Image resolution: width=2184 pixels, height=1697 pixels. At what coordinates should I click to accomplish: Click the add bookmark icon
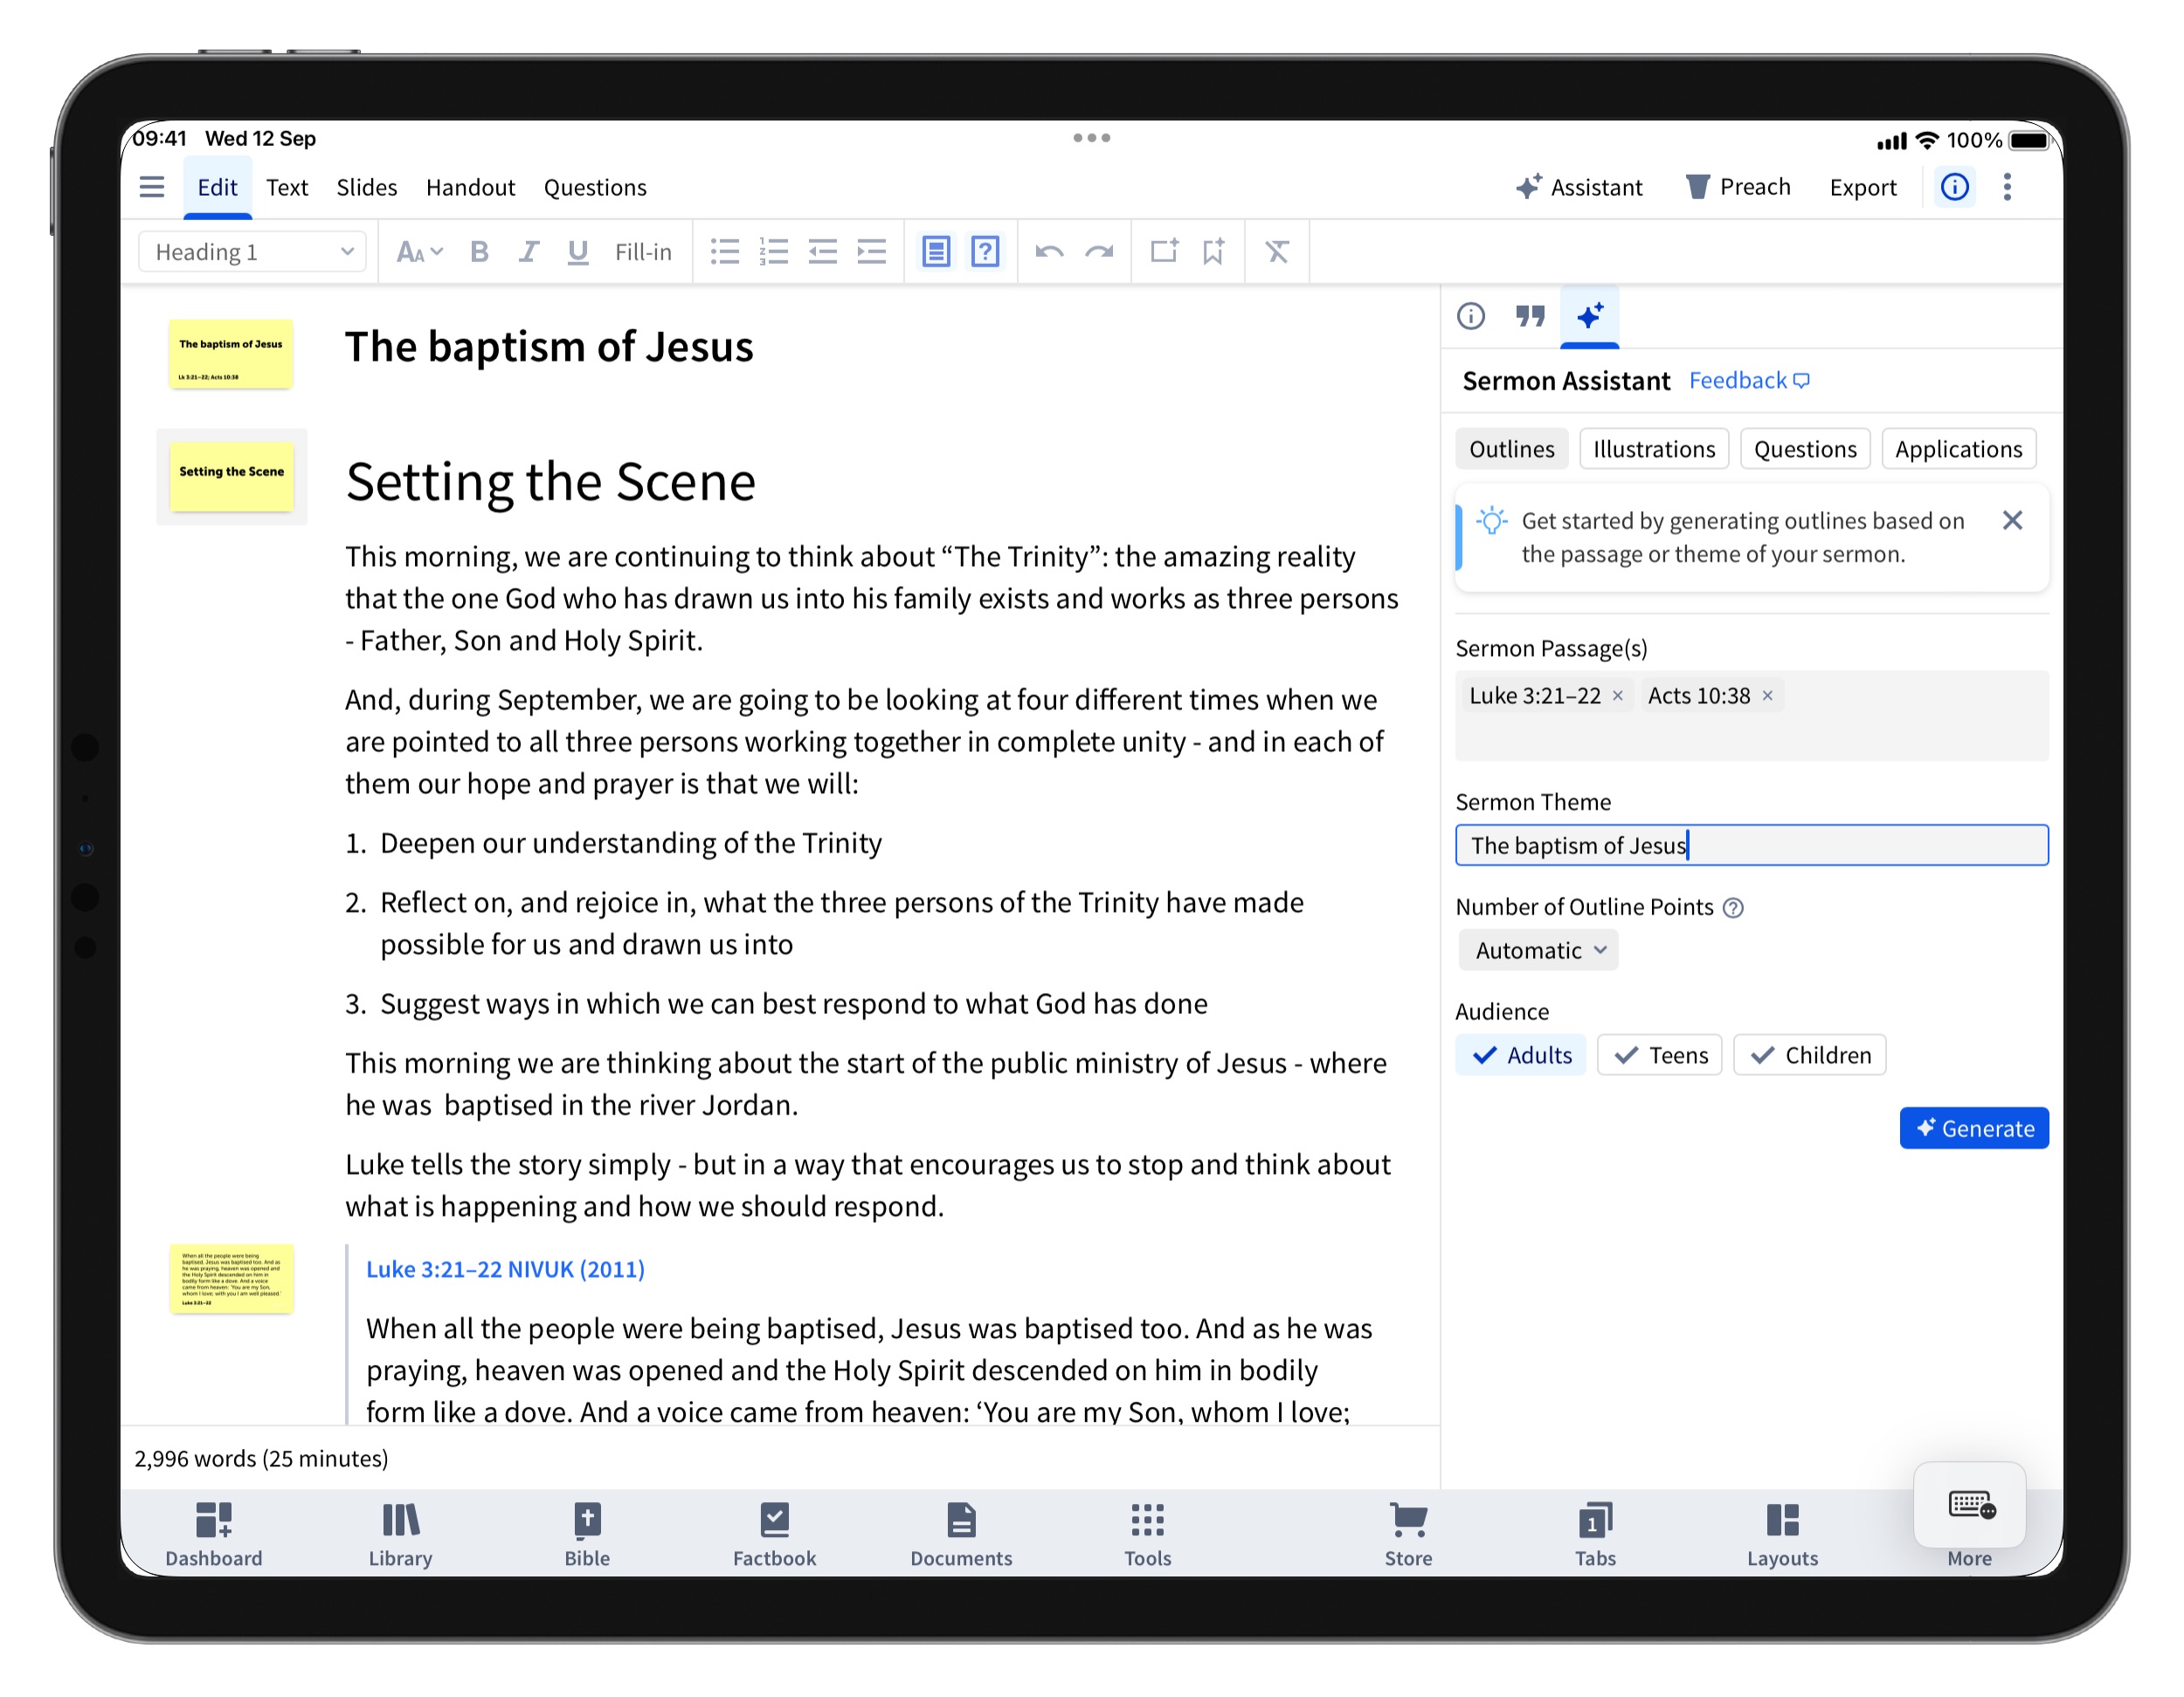click(x=1213, y=252)
